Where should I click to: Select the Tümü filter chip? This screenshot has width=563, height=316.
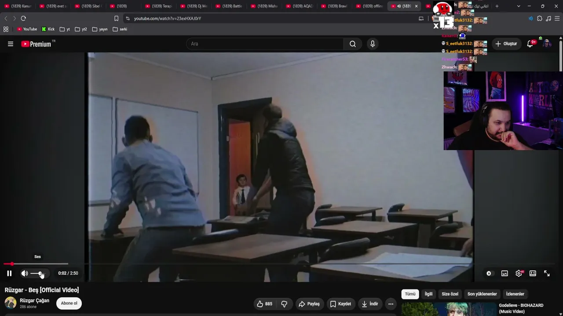click(410, 294)
